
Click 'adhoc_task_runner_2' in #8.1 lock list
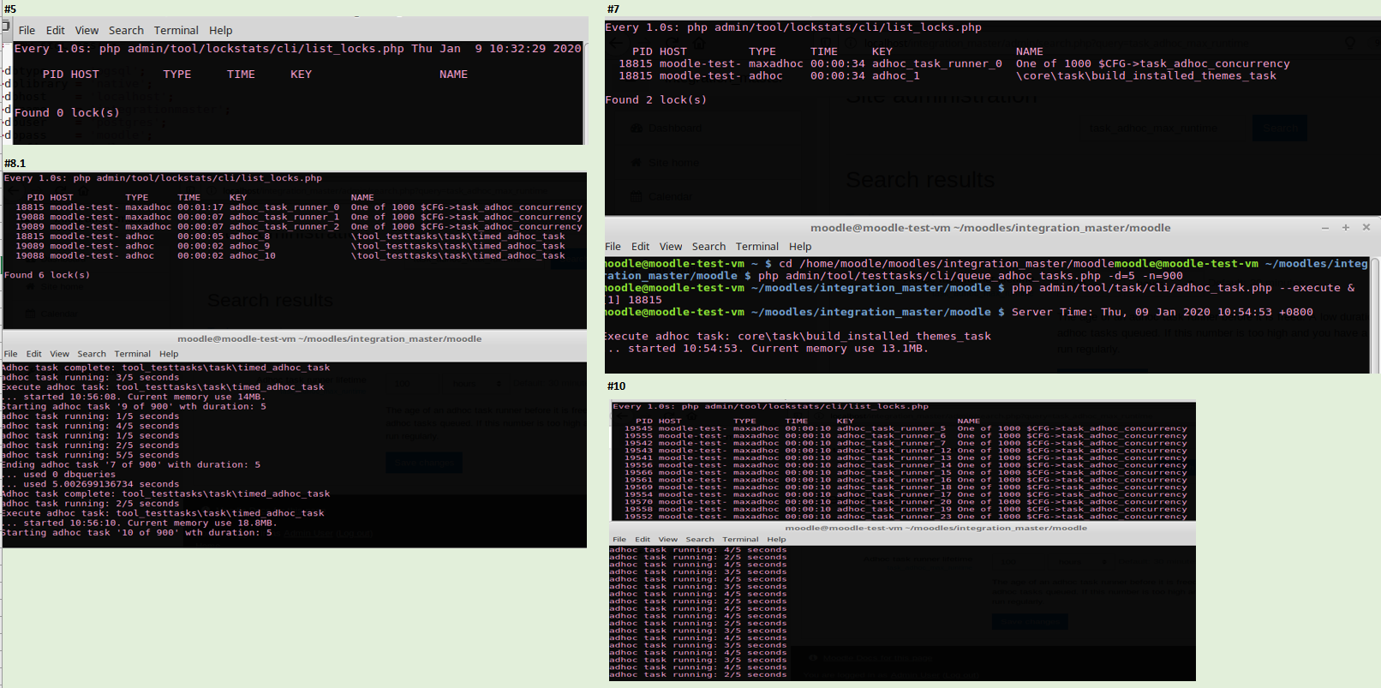(x=284, y=227)
